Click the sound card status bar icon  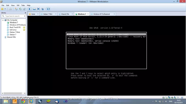tap(175, 97)
